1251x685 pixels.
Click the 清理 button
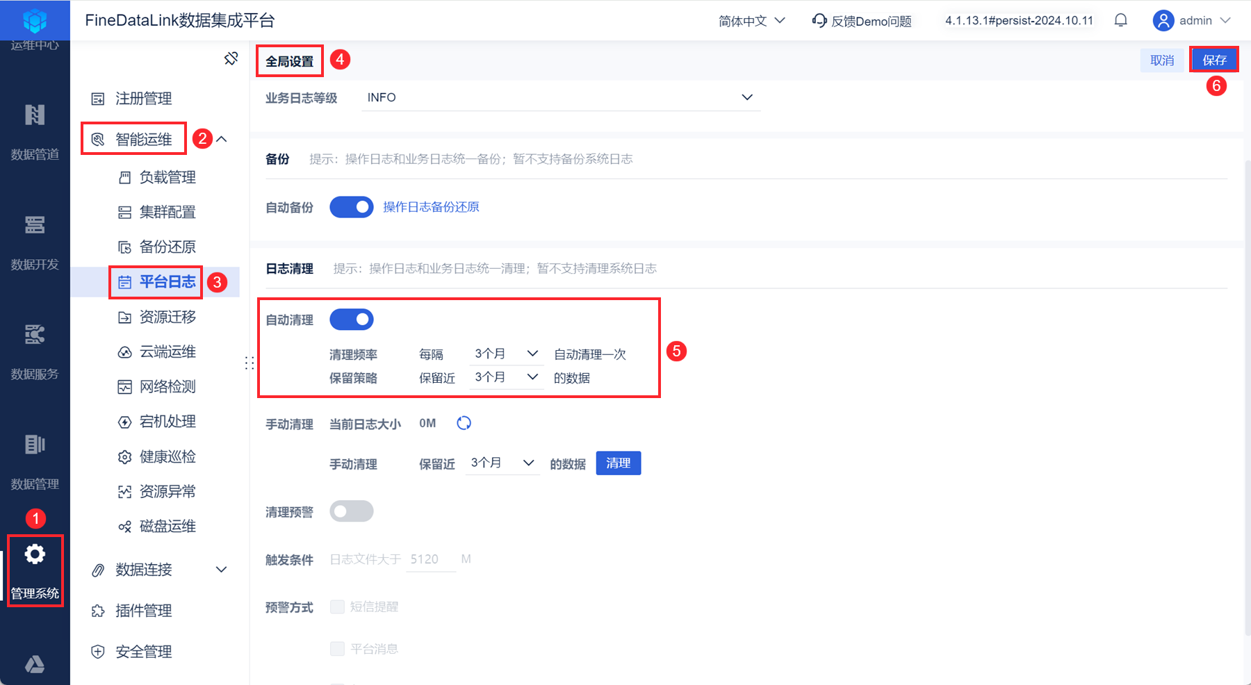[619, 463]
